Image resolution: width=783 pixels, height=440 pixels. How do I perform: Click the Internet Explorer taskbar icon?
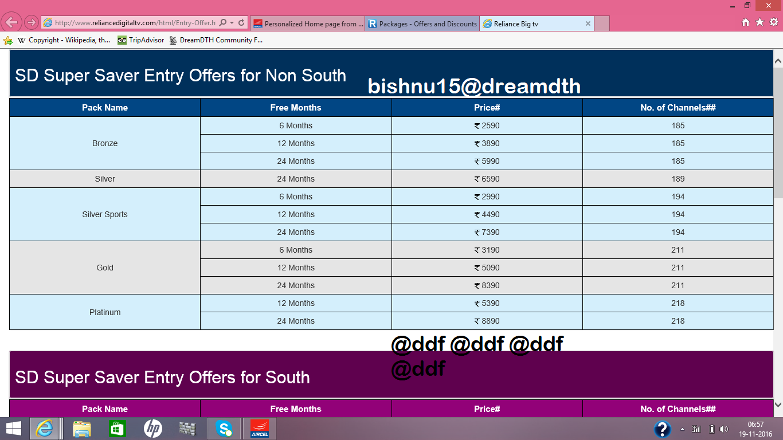coord(45,429)
